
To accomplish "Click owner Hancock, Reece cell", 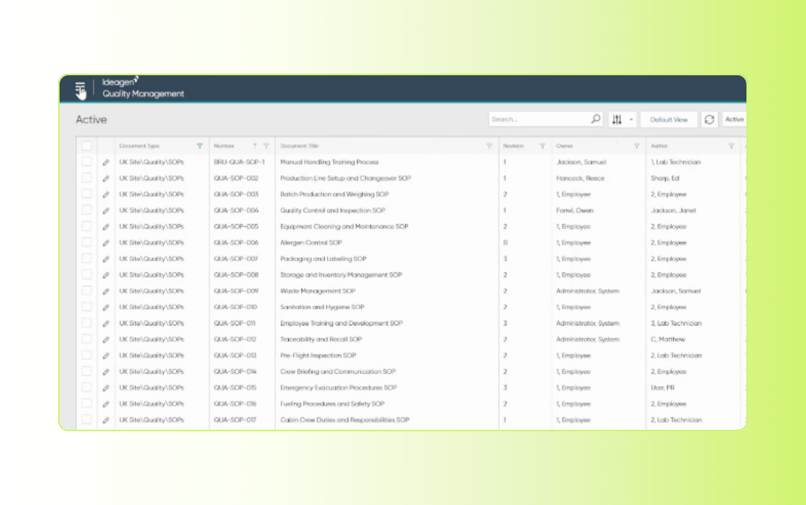I will click(580, 178).
